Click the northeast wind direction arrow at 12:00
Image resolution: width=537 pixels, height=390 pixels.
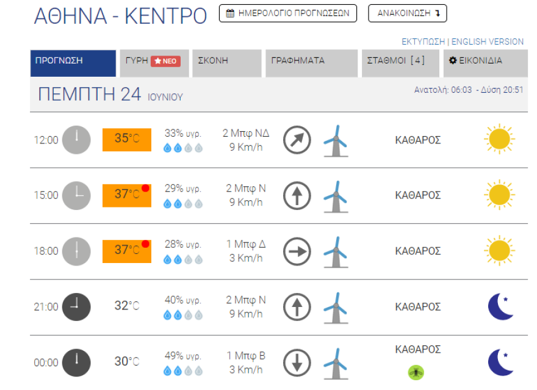[x=297, y=139]
